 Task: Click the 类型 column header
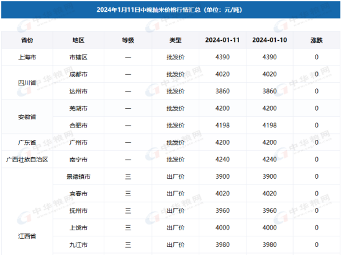175,40
